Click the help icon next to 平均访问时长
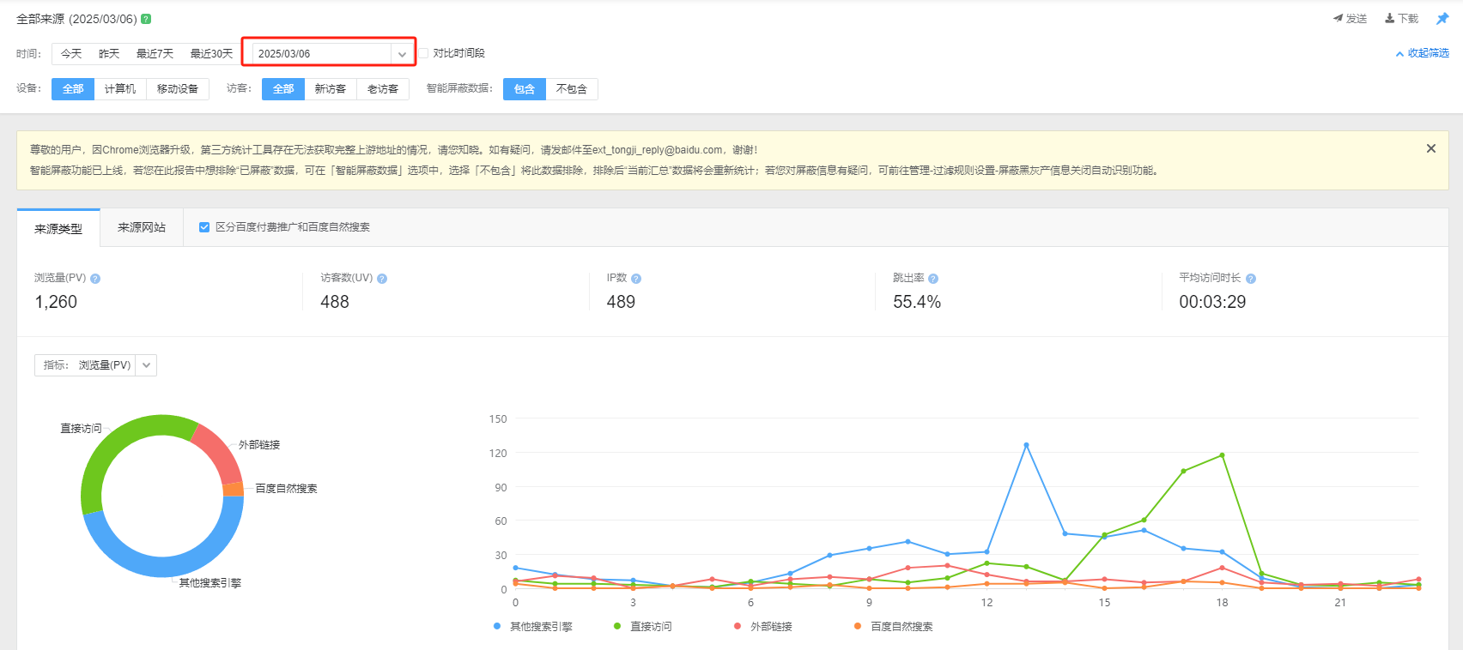Viewport: 1463px width, 650px height. coord(1251,279)
